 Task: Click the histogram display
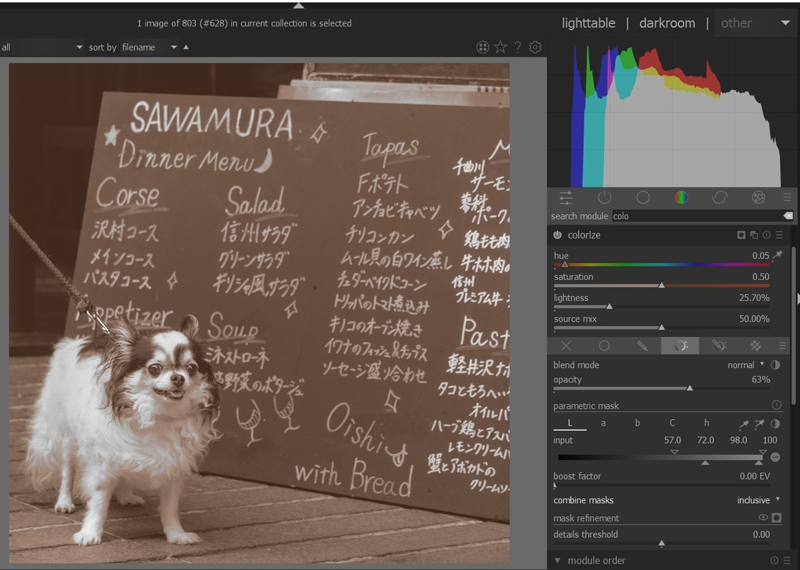click(673, 113)
